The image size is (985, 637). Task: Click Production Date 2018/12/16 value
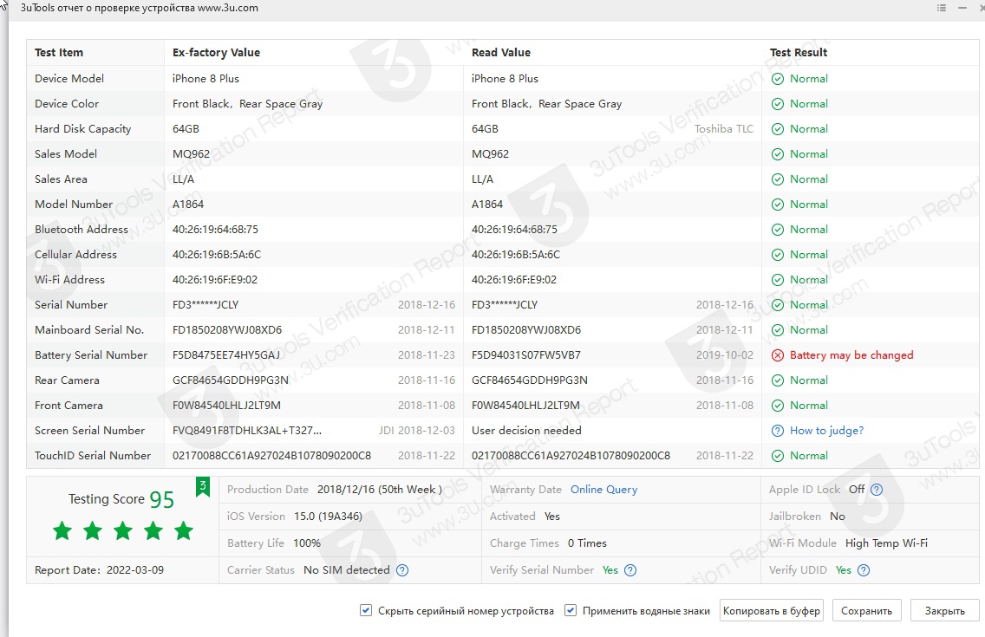pos(380,490)
